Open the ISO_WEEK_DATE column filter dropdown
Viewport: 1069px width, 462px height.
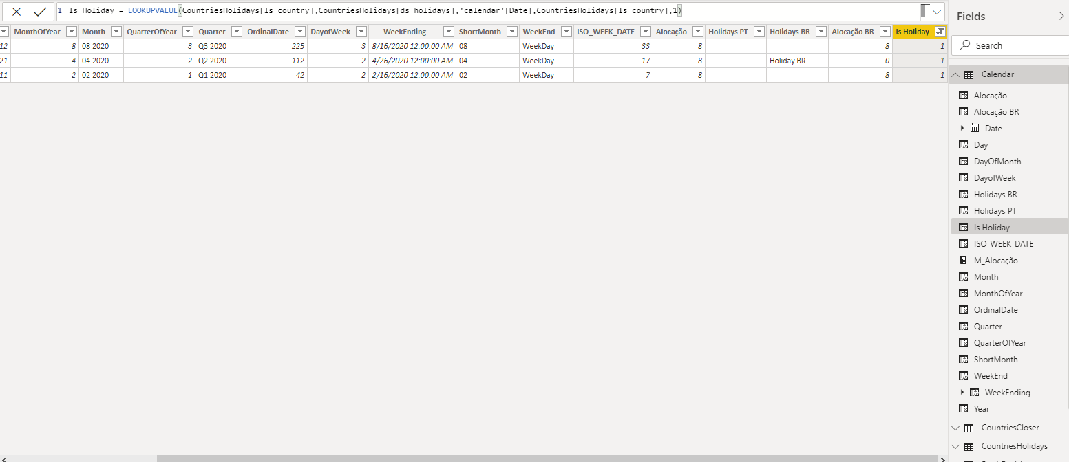point(646,32)
